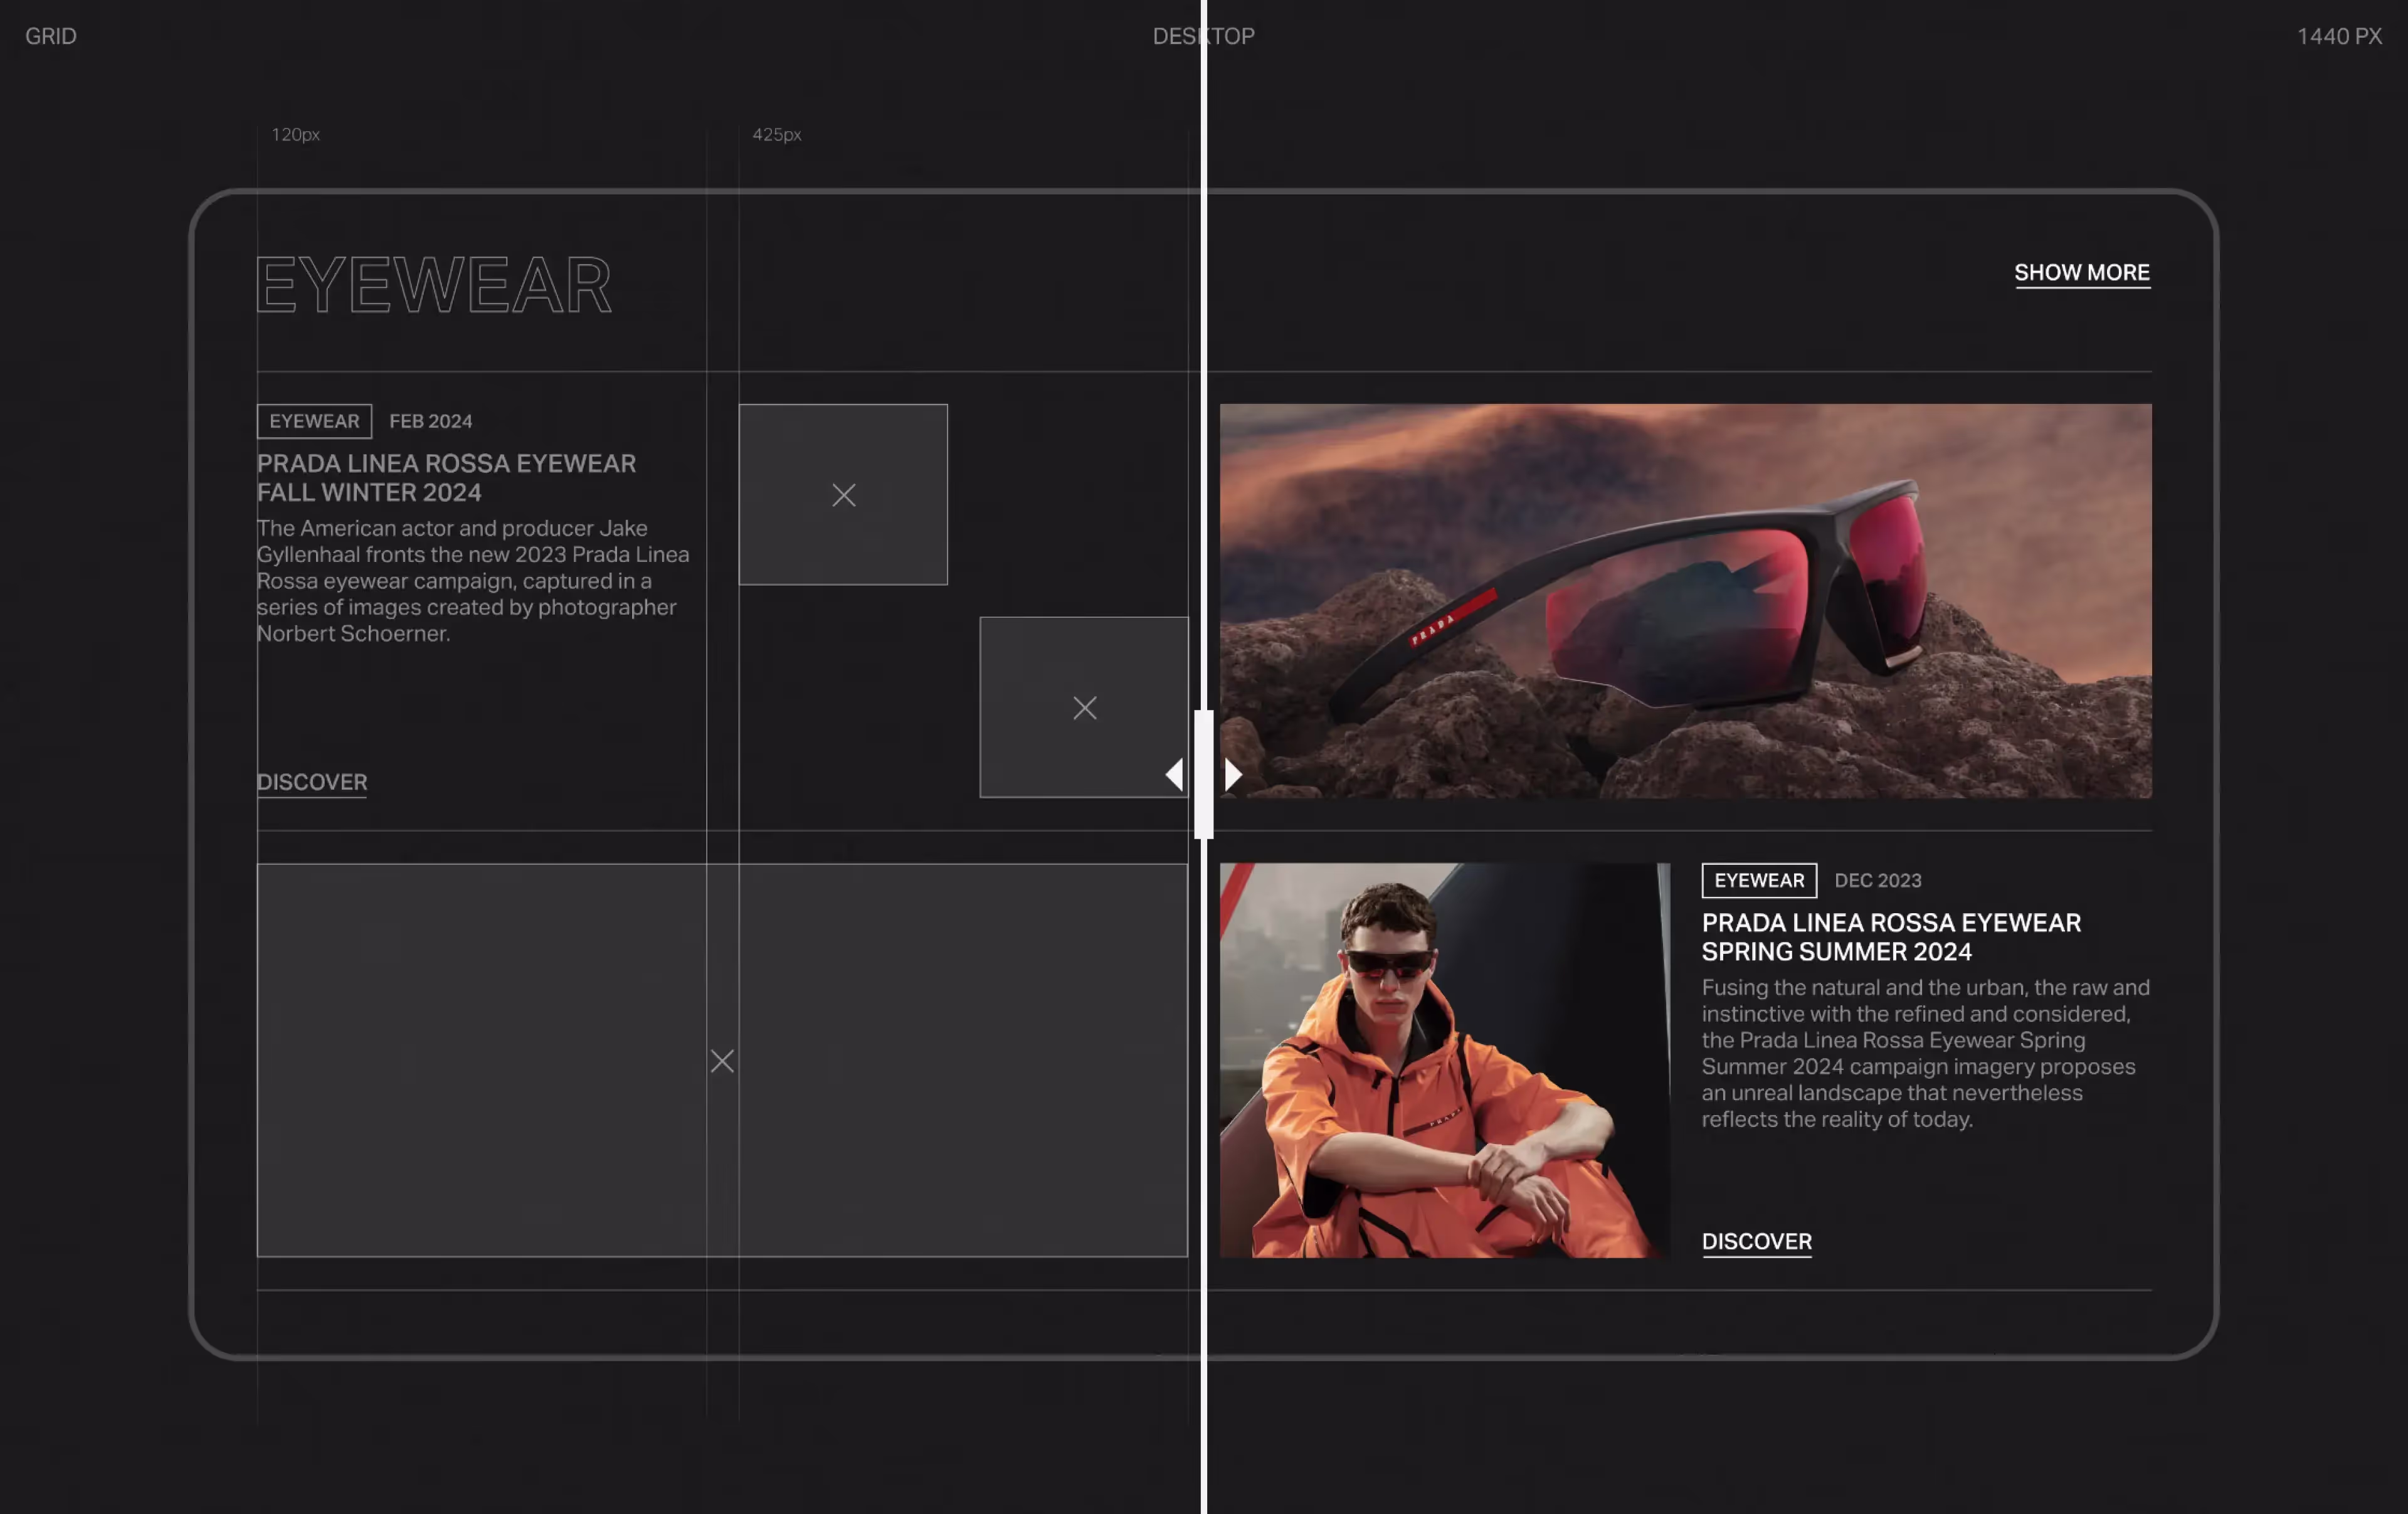Click the before/after comparison slider handle
The image size is (2408, 1514).
[1203, 774]
